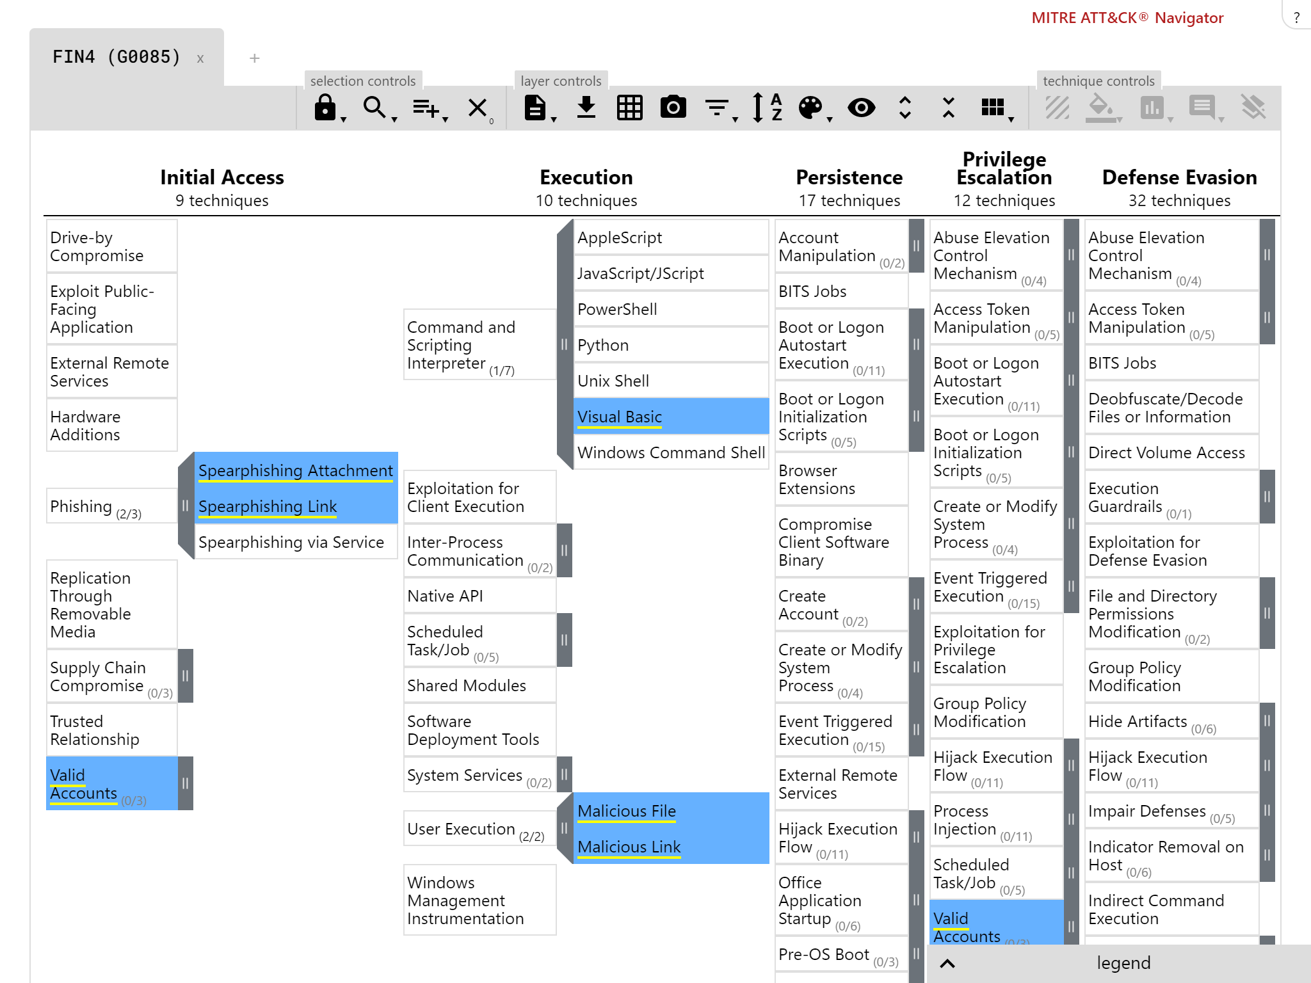
Task: Open the scoring bar chart icon
Action: point(1152,108)
